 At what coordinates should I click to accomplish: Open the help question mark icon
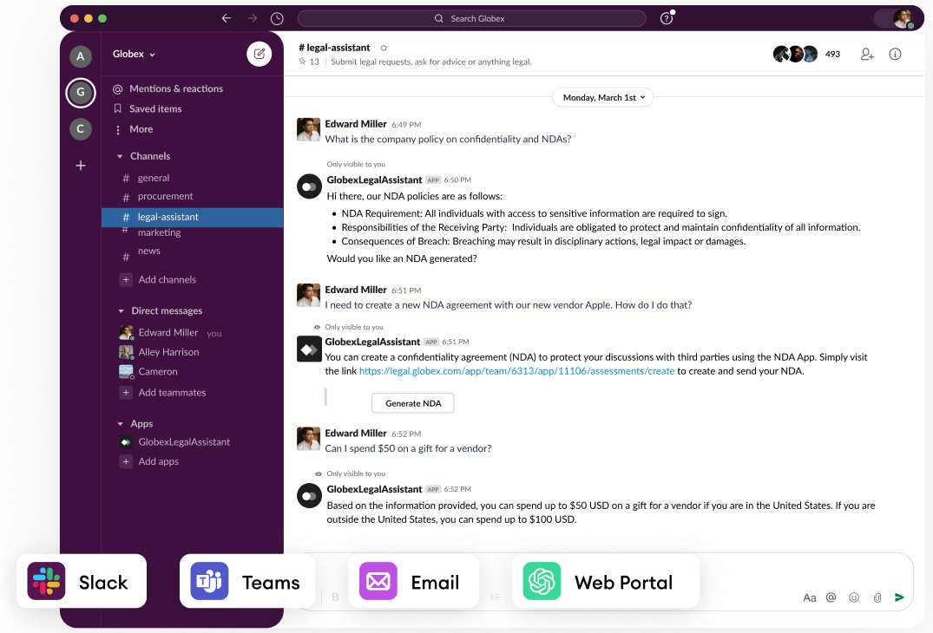(x=667, y=18)
